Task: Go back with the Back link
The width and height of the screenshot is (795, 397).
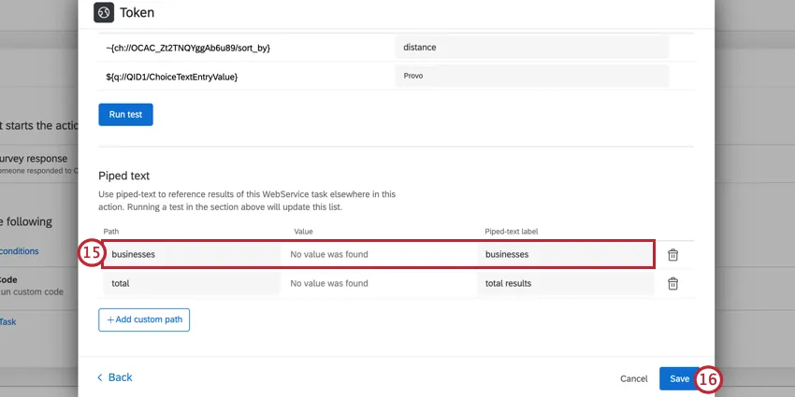Action: pyautogui.click(x=115, y=377)
